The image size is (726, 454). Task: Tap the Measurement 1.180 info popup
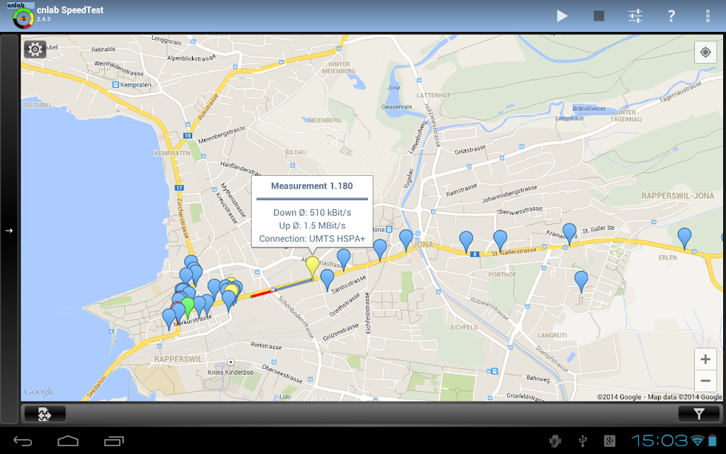coord(312,211)
